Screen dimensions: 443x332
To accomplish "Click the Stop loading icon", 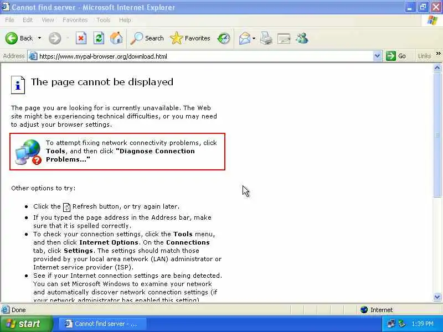I will [81, 38].
